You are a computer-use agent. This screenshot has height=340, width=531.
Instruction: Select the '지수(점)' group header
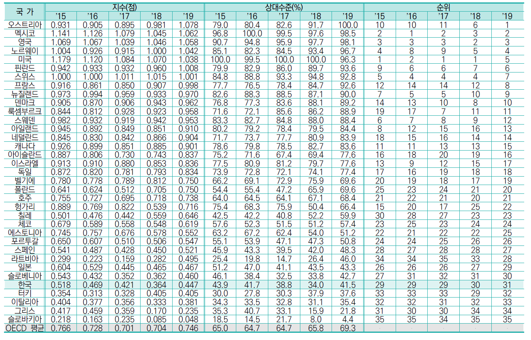click(x=125, y=7)
